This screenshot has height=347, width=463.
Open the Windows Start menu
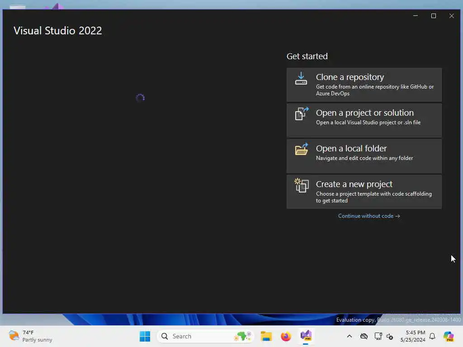(x=145, y=336)
